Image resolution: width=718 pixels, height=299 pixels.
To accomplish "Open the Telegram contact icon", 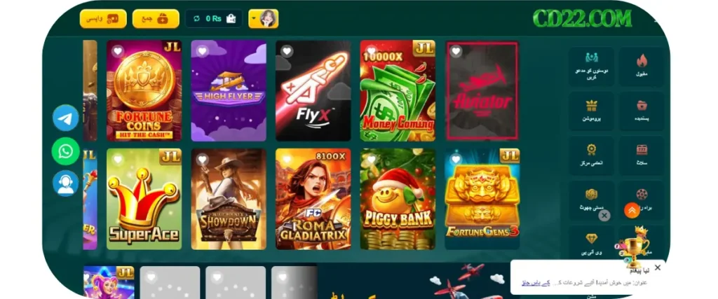I will tap(65, 118).
